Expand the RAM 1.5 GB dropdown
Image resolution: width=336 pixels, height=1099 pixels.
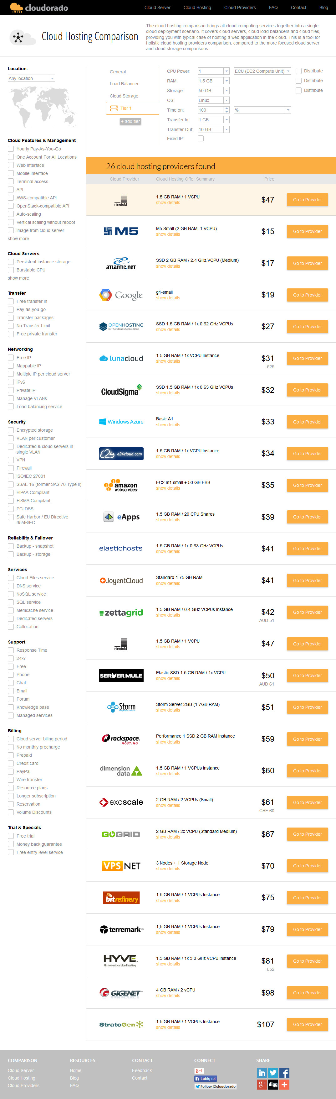click(x=213, y=81)
